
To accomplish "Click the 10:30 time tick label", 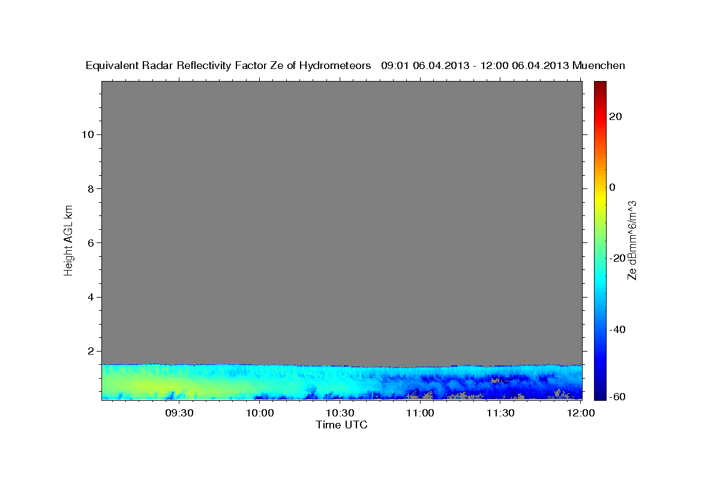I will (341, 413).
